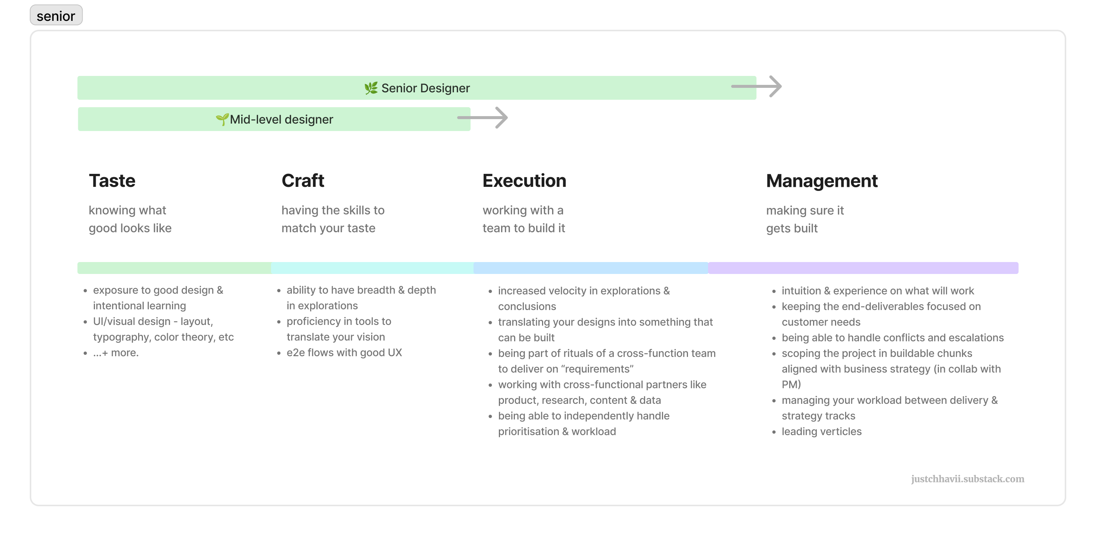
Task: Select the purple color bar under Management
Action: [863, 268]
